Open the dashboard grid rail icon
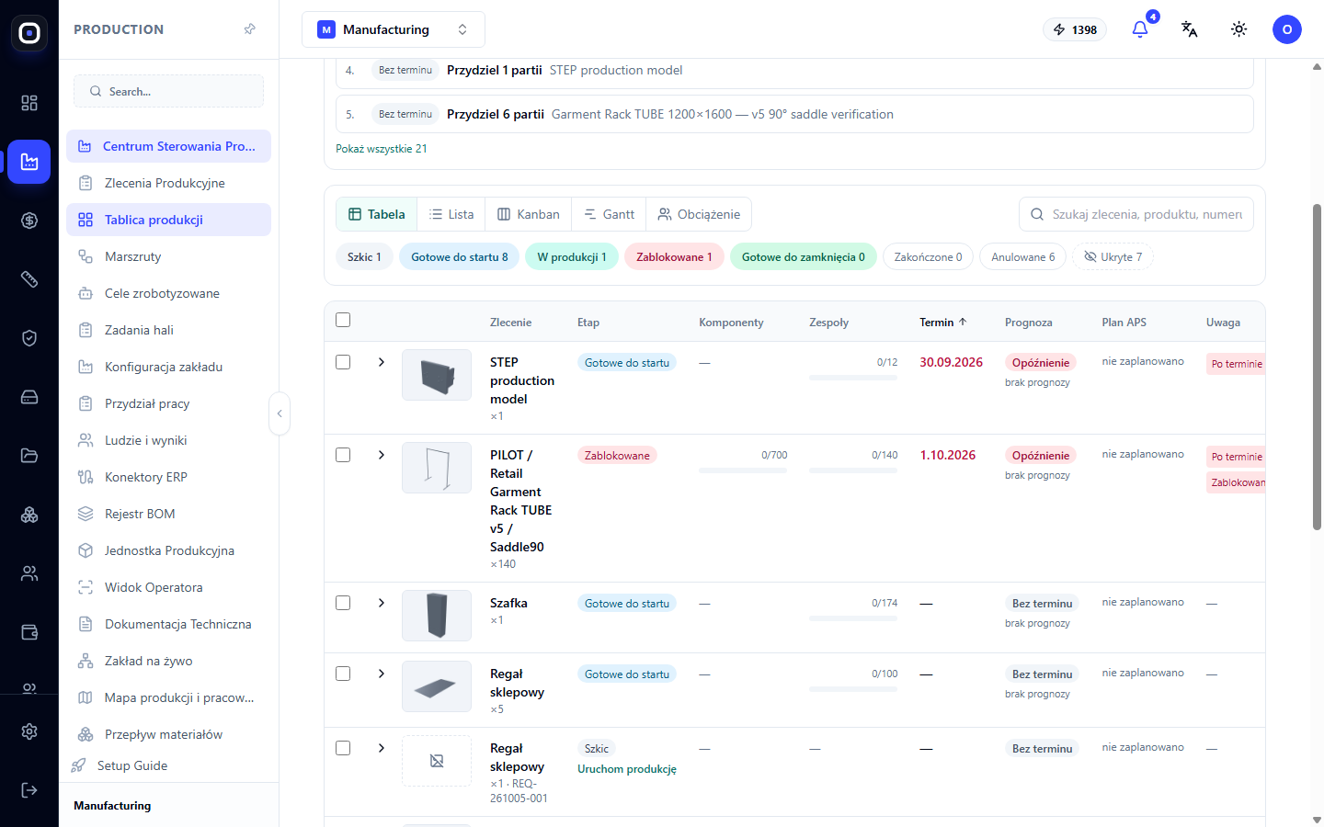 click(29, 103)
